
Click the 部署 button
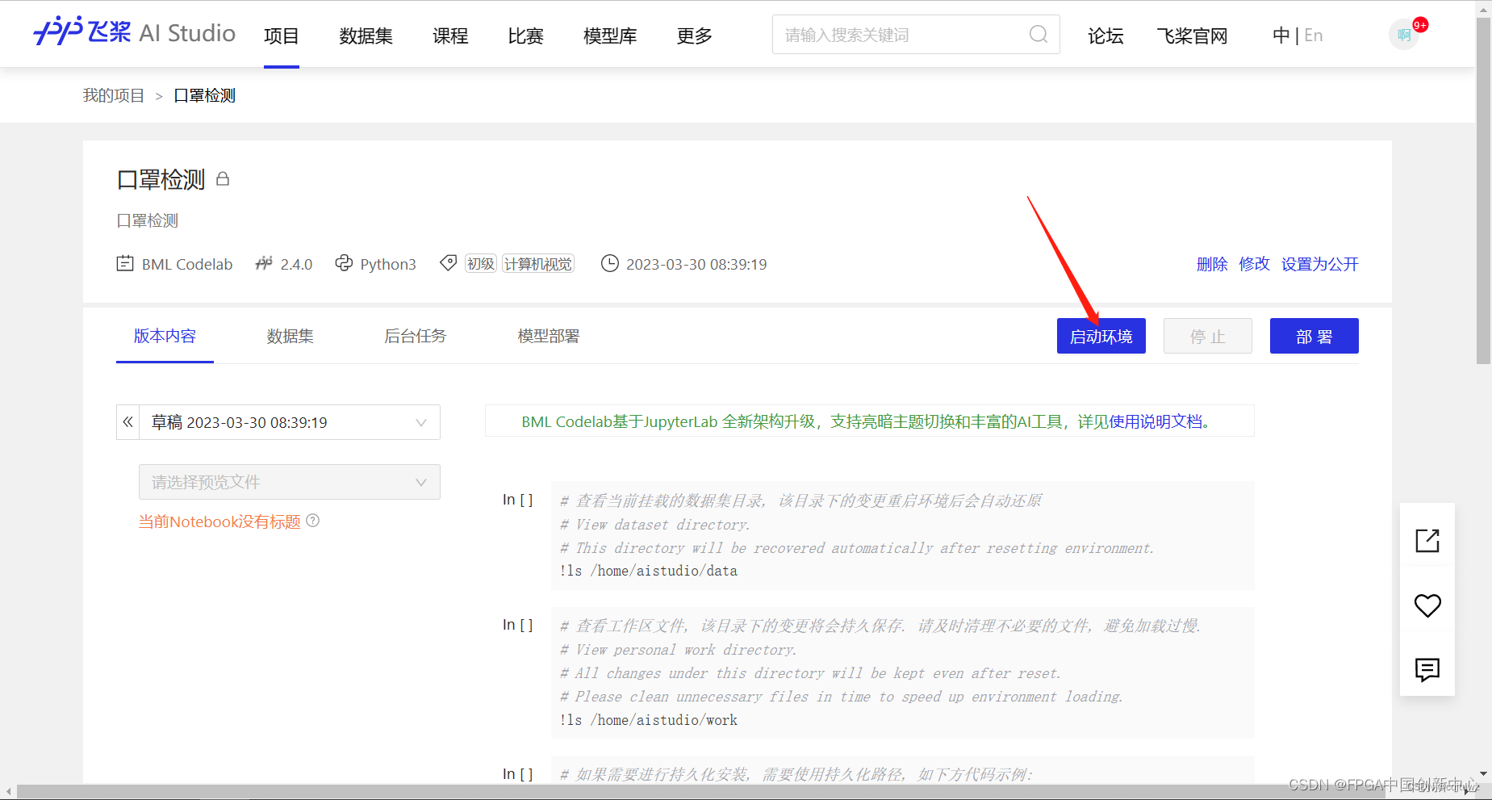pos(1314,336)
